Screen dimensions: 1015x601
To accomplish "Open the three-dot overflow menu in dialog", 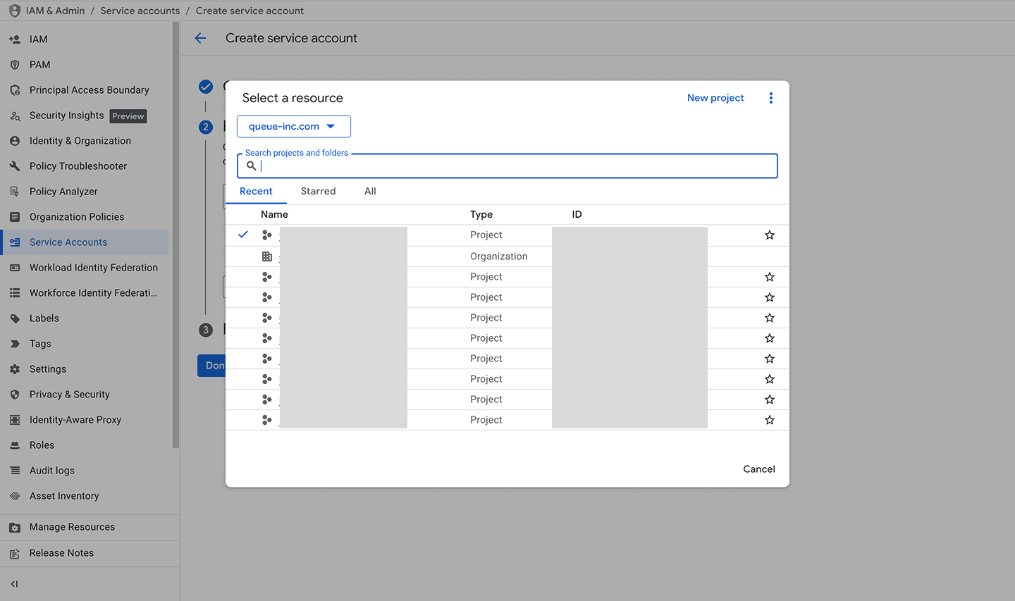I will pos(771,98).
